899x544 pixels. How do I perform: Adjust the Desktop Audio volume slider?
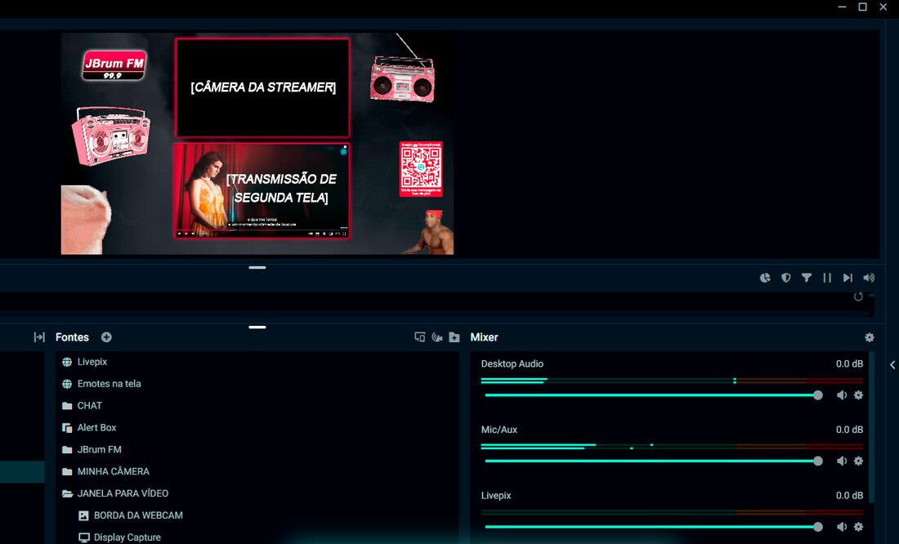pyautogui.click(x=654, y=395)
